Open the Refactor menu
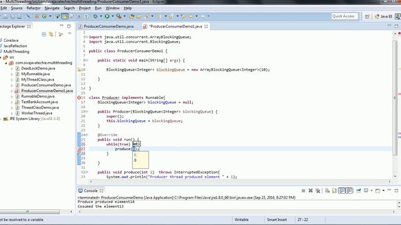401x225 pixels. click(x=33, y=8)
